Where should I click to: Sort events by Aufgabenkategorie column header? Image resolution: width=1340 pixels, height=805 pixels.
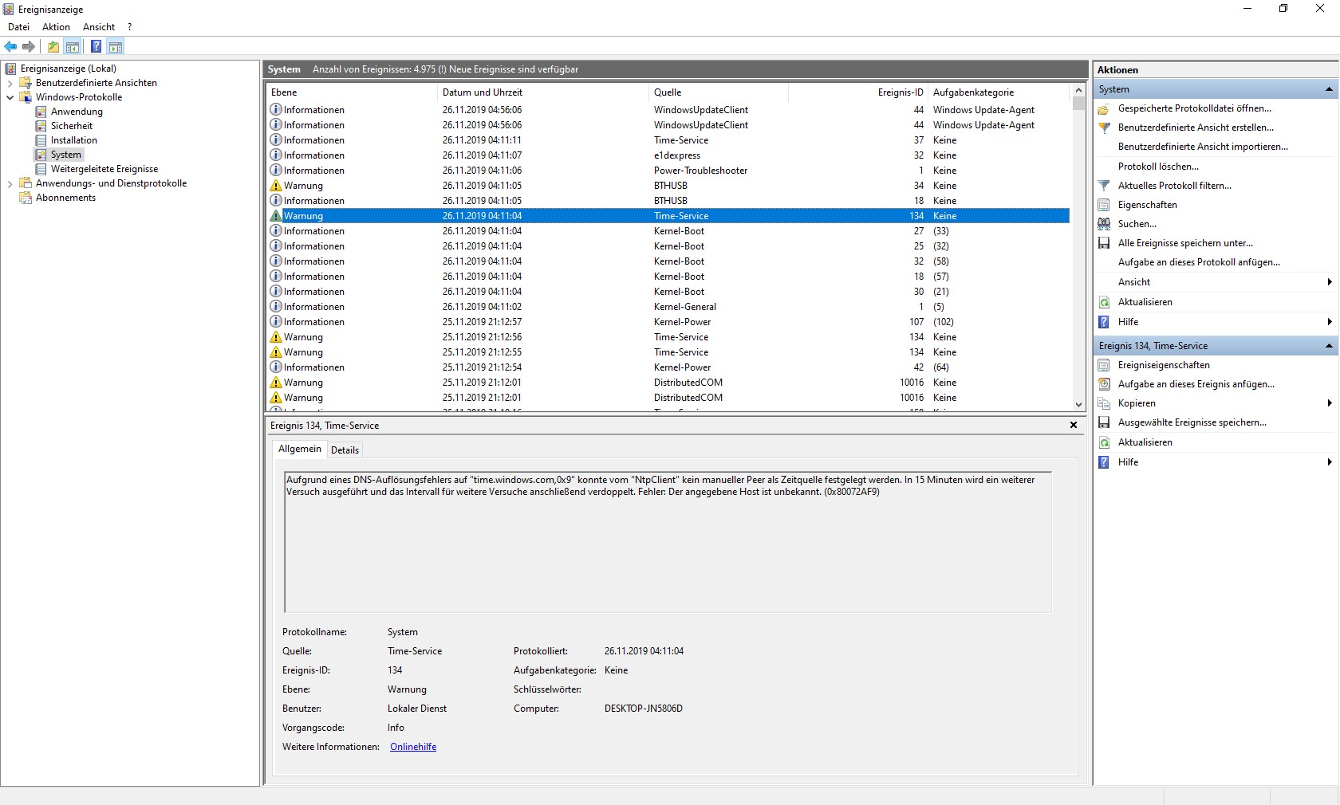tap(999, 92)
